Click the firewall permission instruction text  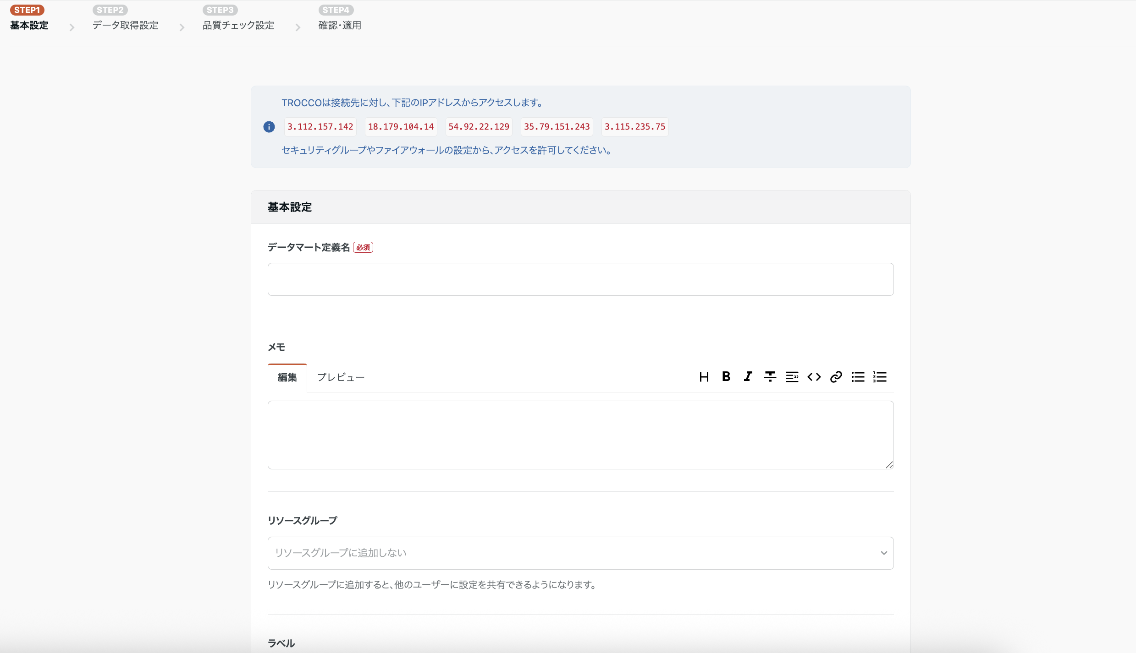(x=447, y=150)
